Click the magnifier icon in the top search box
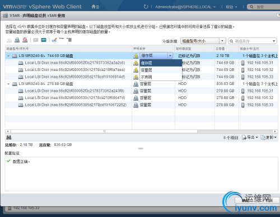Image resolution: width=280 pixels, height=217 pixels. pos(251,7)
